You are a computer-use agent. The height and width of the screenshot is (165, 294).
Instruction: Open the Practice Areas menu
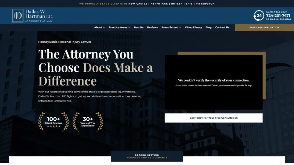[x=118, y=27]
